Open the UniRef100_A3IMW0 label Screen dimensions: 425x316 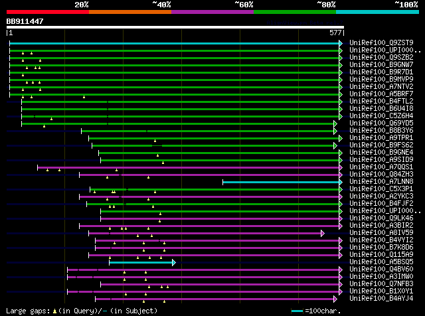pyautogui.click(x=381, y=277)
